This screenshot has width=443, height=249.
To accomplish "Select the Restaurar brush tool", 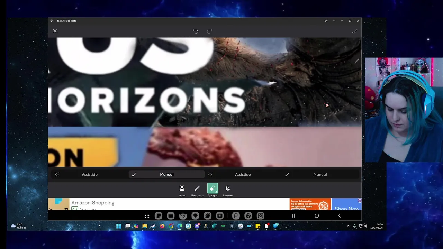I will [x=197, y=191].
